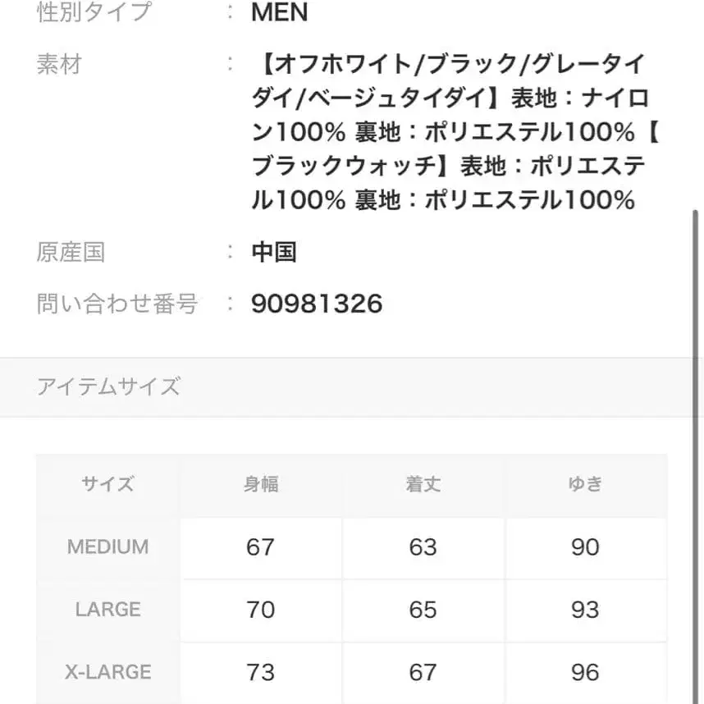Select the 身幅 column header
The width and height of the screenshot is (704, 704).
[261, 484]
